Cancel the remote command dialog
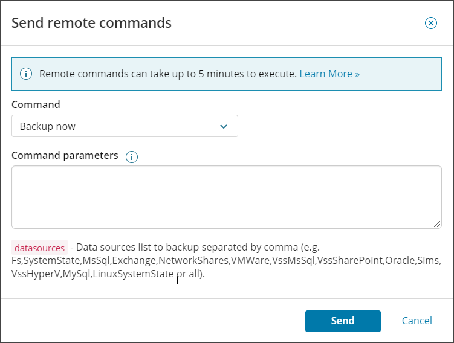Screen dimensions: 454x343 pyautogui.click(x=417, y=321)
